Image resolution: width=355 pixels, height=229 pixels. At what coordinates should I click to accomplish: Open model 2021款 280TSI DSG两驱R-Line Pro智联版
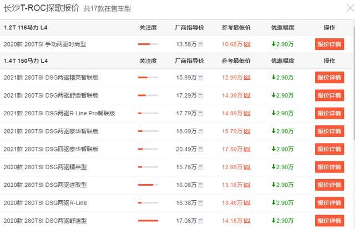(59, 113)
